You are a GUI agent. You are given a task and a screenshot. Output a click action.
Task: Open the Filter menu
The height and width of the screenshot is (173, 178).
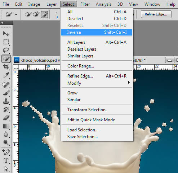85,4
